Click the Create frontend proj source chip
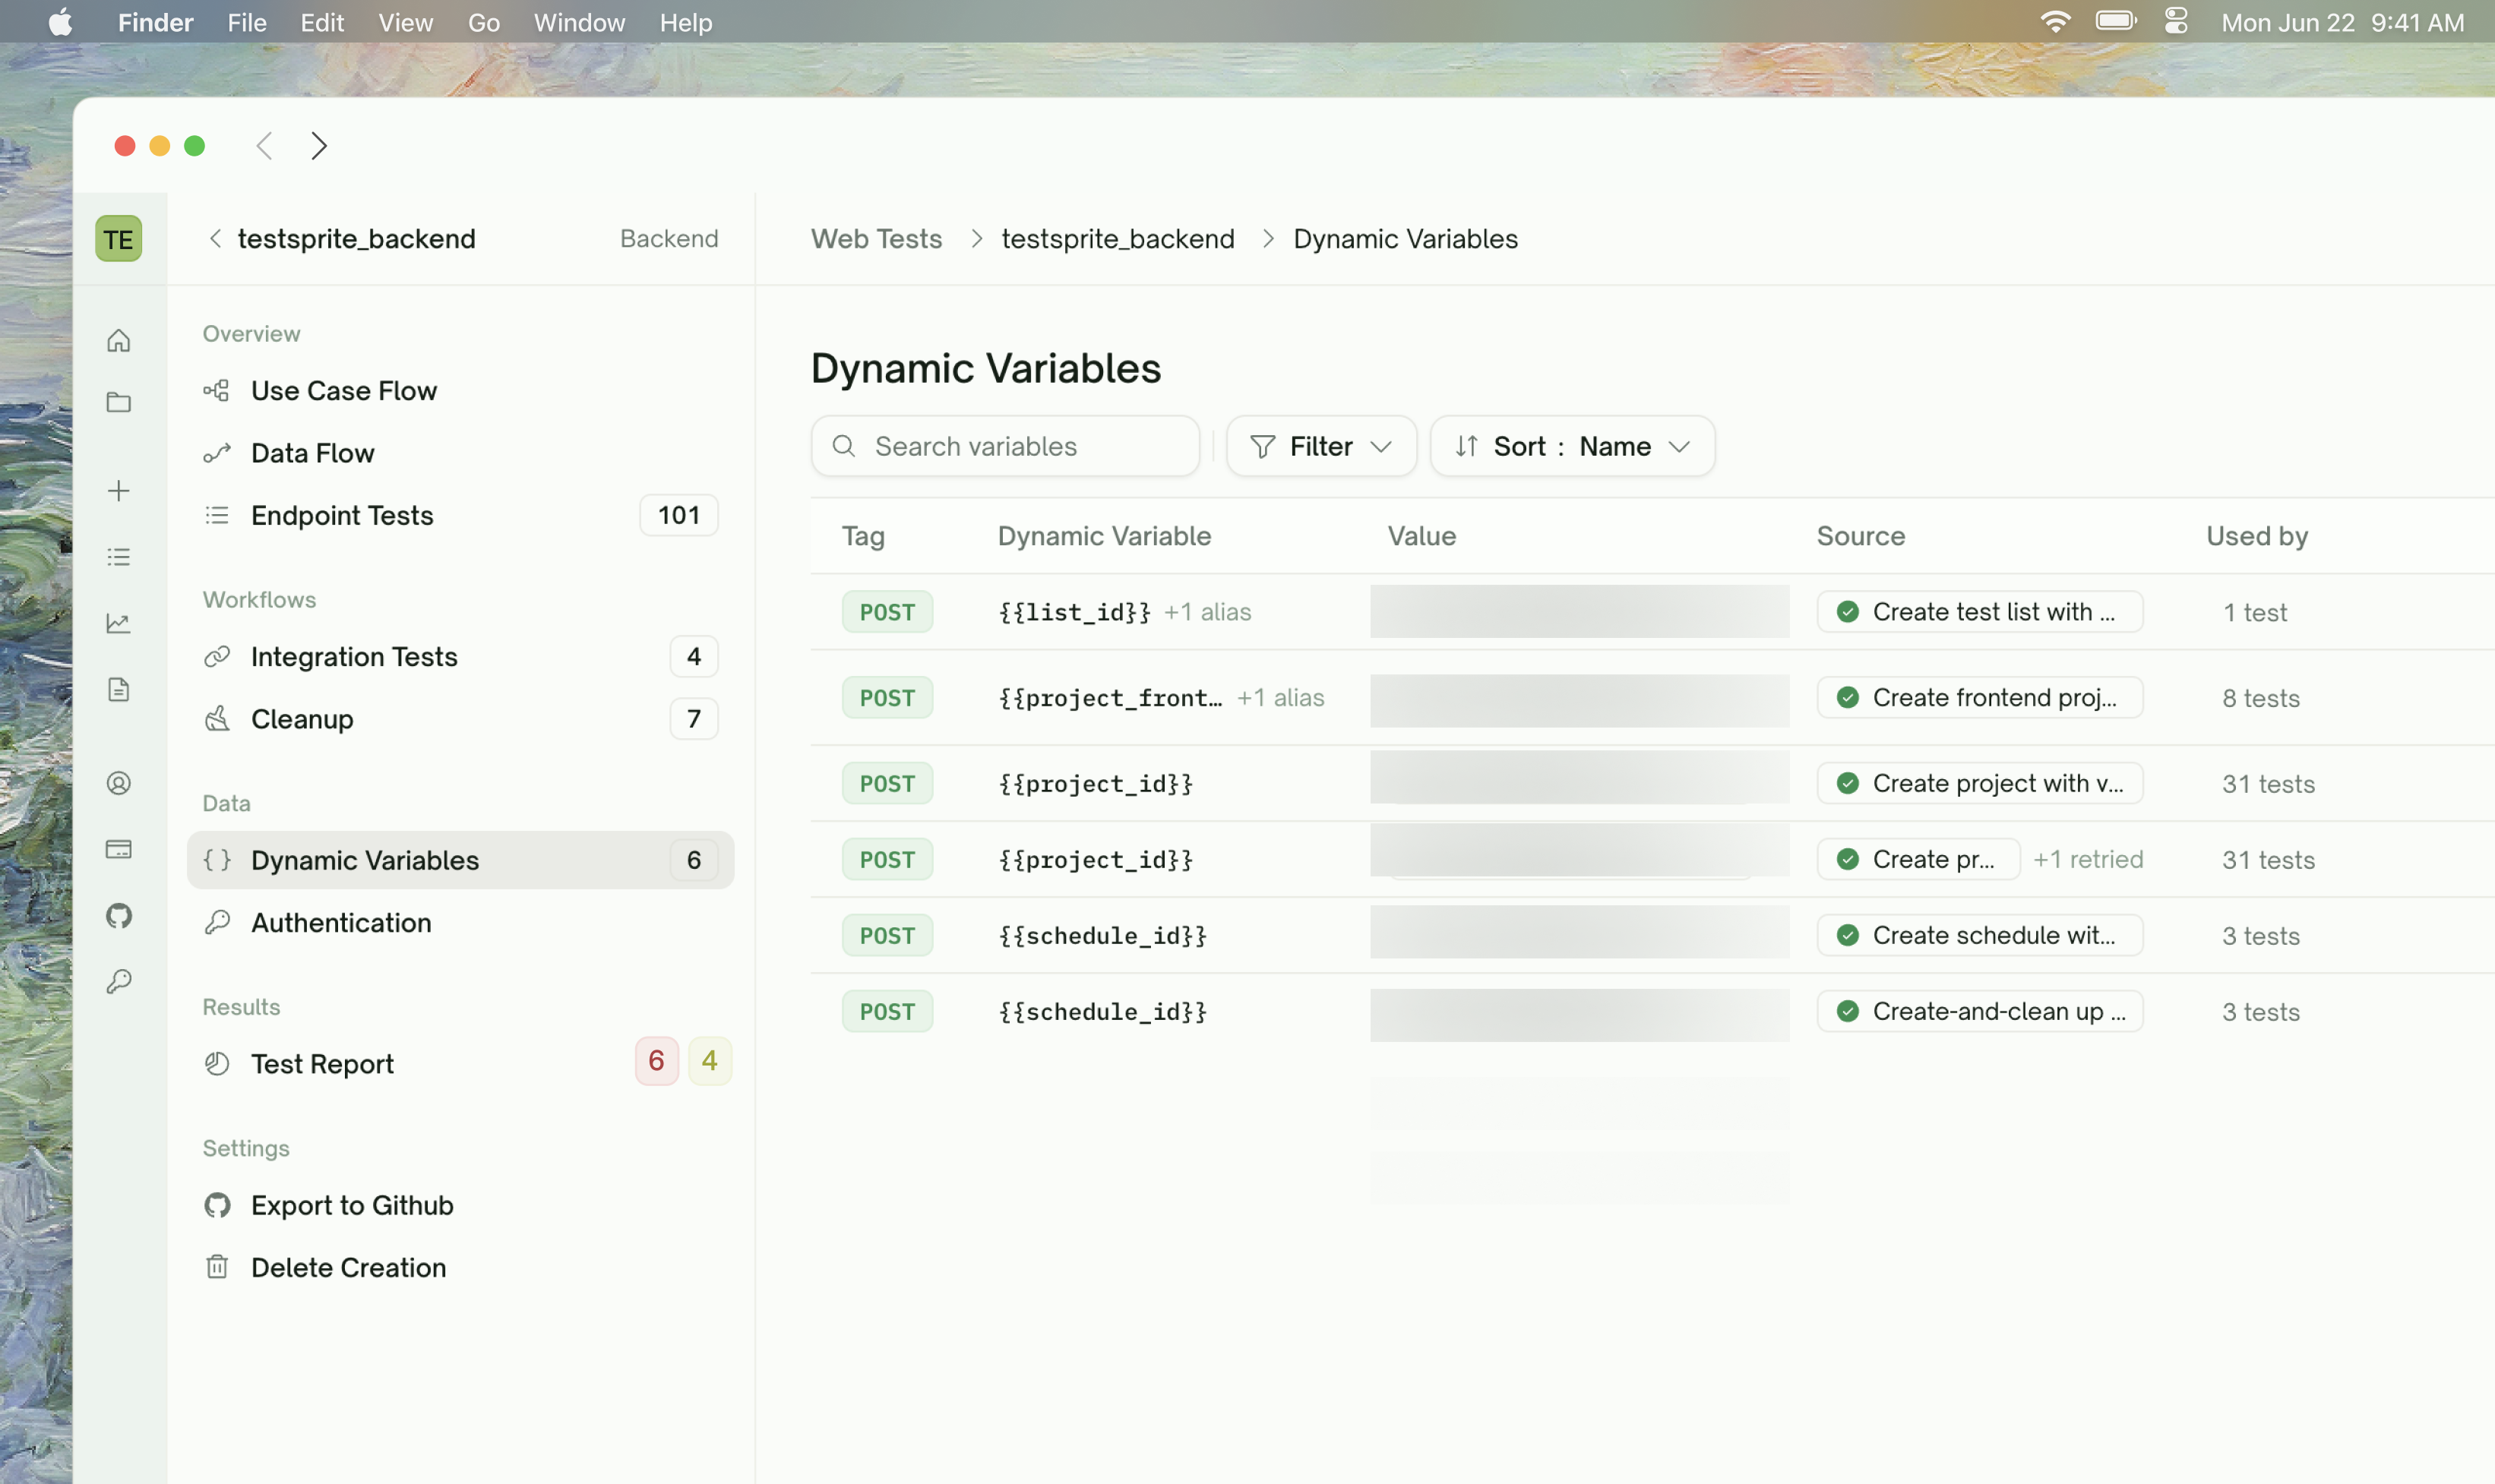This screenshot has width=2495, height=1484. [1979, 698]
